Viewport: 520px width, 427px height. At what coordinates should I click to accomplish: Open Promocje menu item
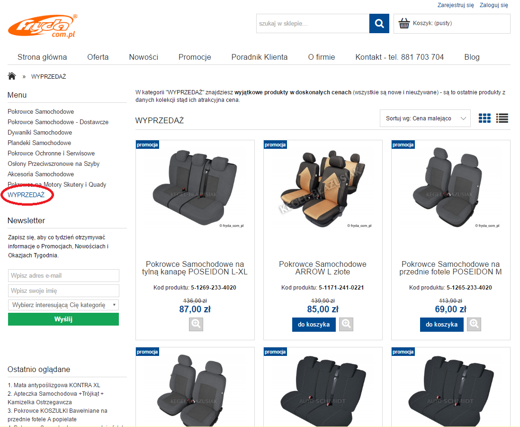[195, 57]
